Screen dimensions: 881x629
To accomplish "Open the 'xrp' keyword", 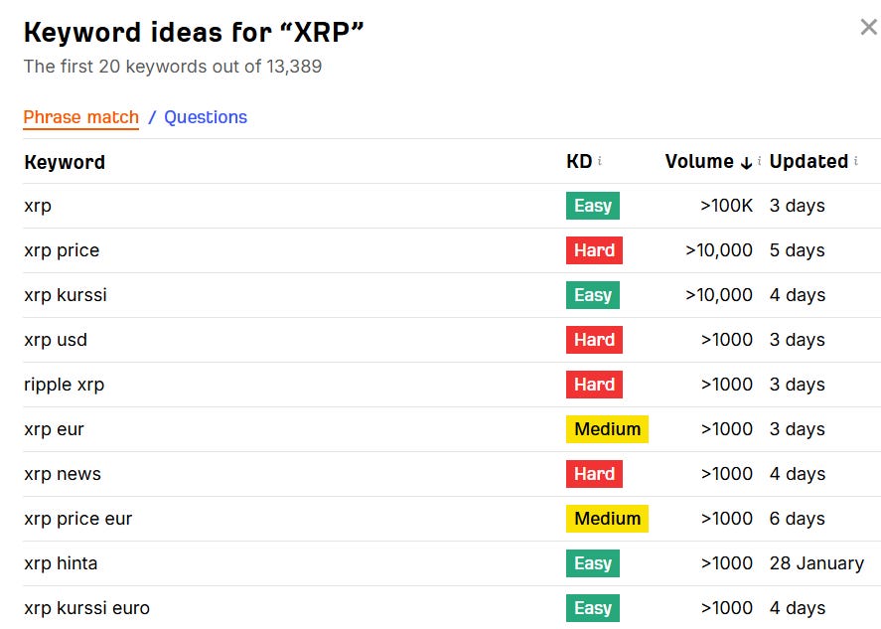I will point(38,206).
